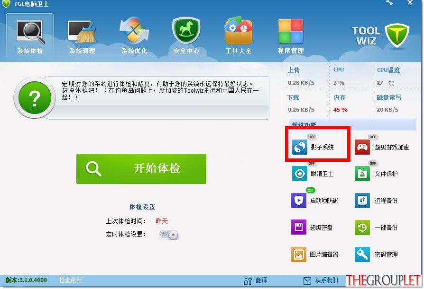The width and height of the screenshot is (424, 289).
Task: Toggle the OFF badge above 影子系统
Action: click(312, 137)
